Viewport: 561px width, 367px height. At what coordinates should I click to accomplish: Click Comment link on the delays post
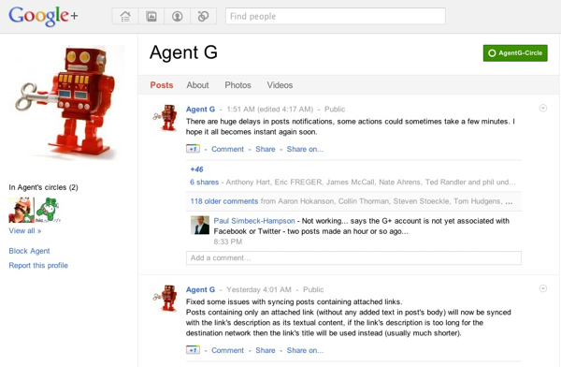pos(227,149)
